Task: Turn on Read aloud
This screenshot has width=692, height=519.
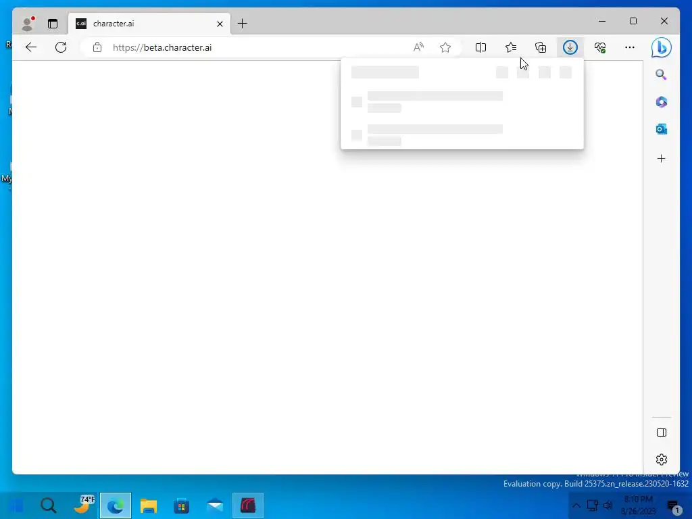Action: pyautogui.click(x=418, y=47)
